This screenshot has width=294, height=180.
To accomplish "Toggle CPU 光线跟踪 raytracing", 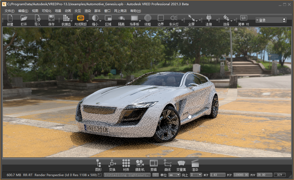I will pos(80,18).
